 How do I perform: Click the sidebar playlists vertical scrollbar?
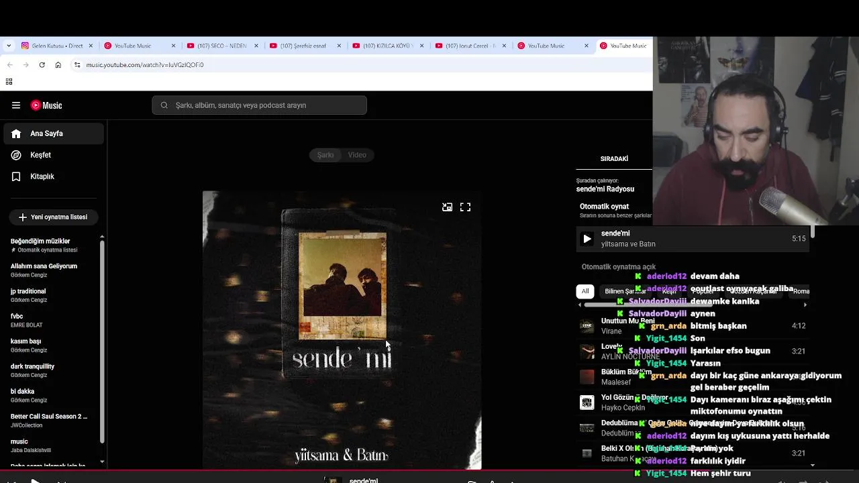(102, 342)
